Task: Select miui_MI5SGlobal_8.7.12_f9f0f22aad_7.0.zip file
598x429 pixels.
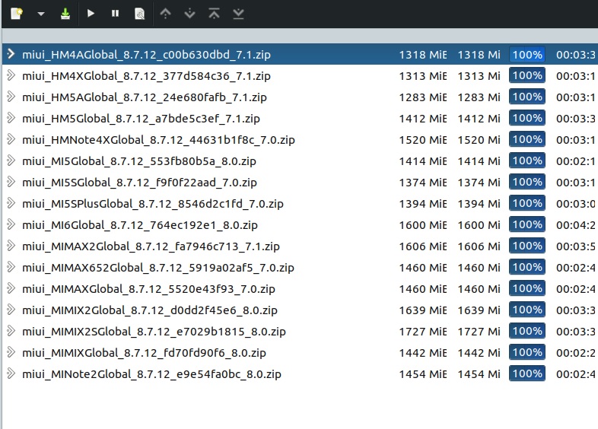Action: pos(139,183)
